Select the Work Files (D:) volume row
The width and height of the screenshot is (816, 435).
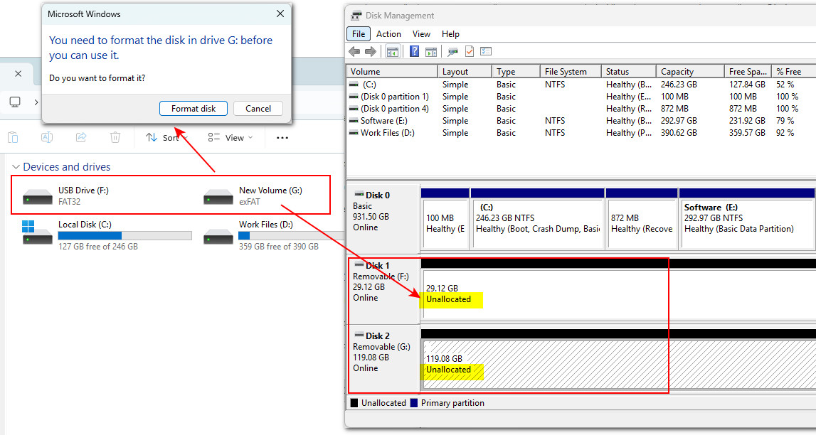581,132
